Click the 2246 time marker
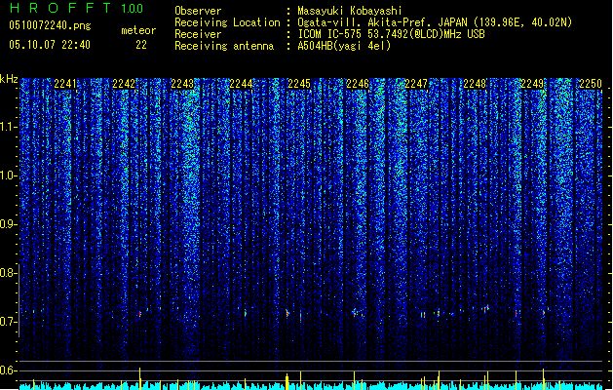Screen dimensions: 613x390 pyautogui.click(x=358, y=84)
